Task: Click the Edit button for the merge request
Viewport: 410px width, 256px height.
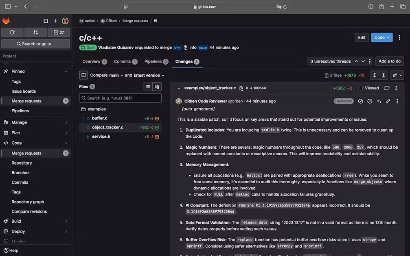Action: pyautogui.click(x=361, y=37)
